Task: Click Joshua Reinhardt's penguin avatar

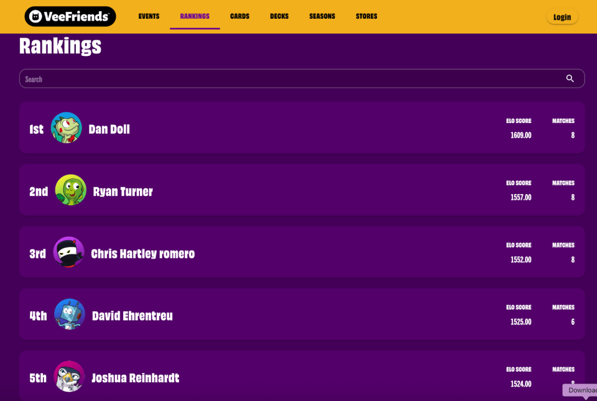Action: coord(69,377)
